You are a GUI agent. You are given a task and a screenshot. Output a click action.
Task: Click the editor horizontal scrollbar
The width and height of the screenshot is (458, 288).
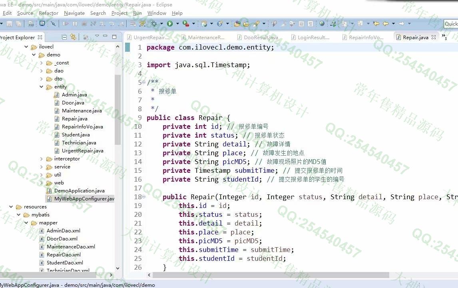click(271, 275)
